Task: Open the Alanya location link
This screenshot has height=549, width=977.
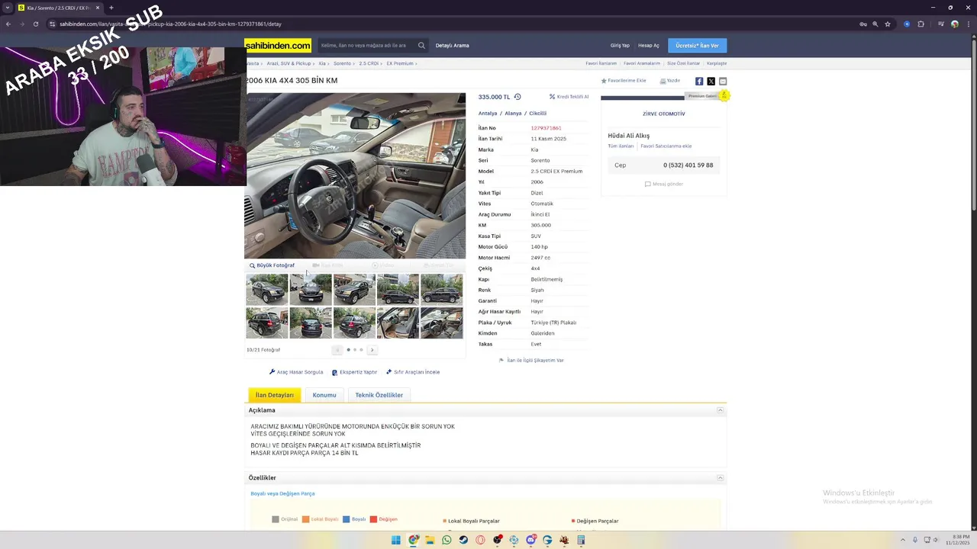Action: tap(513, 114)
